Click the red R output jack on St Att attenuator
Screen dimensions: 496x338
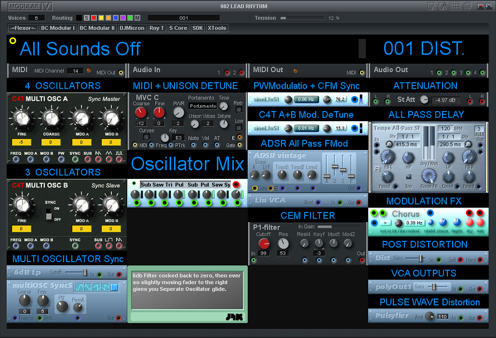coord(482,101)
